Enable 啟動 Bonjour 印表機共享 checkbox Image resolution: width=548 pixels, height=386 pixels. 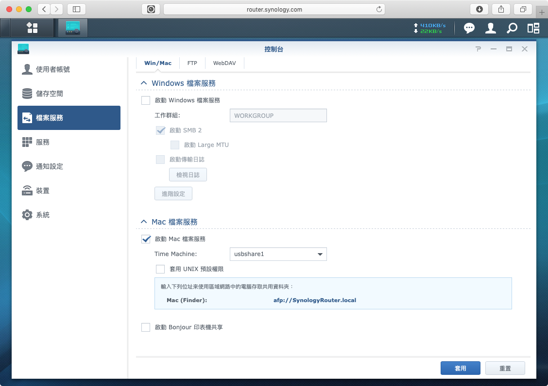point(146,327)
